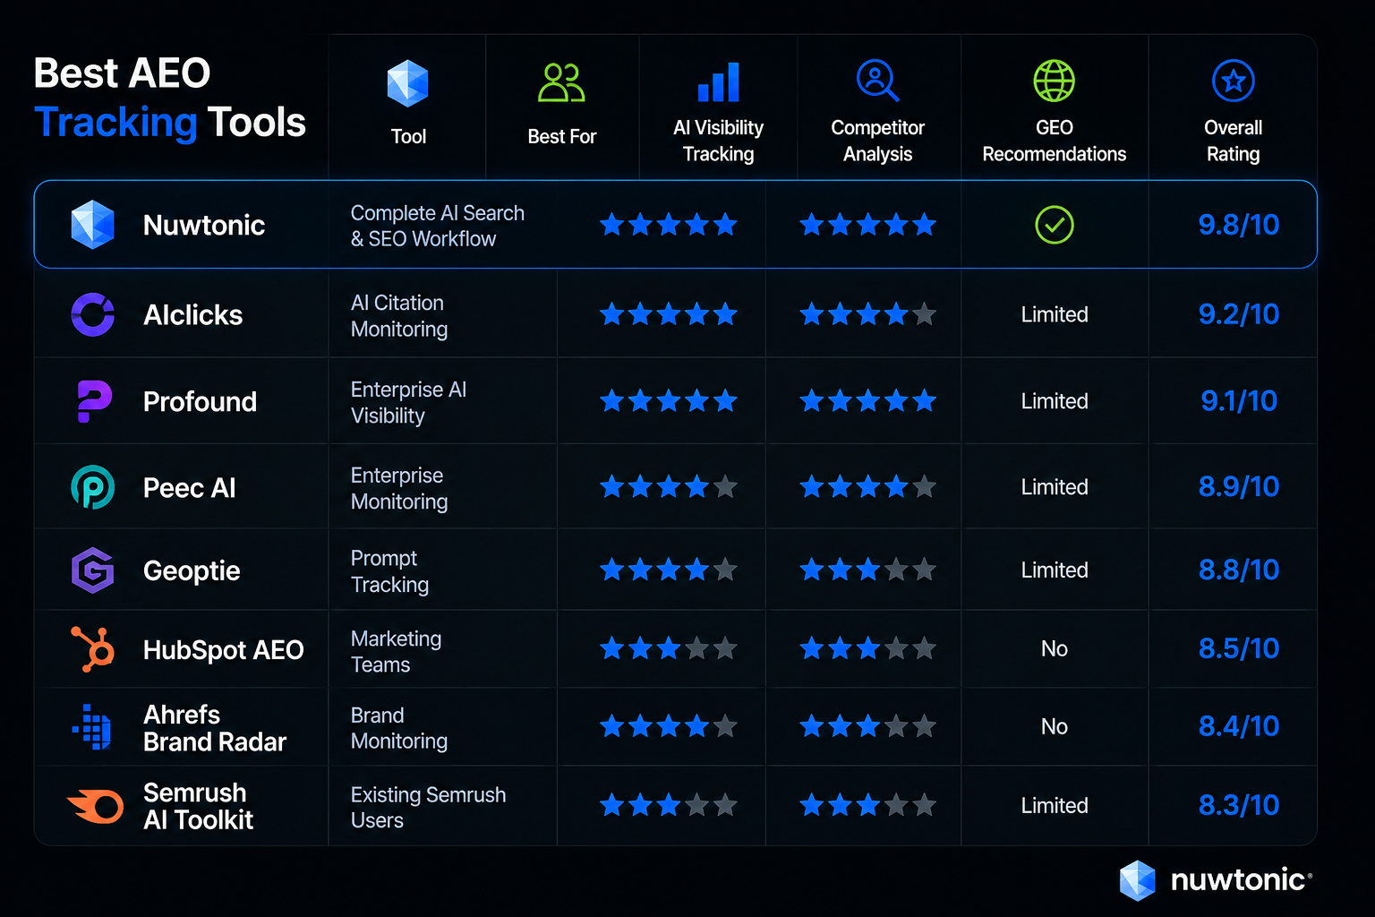Click the 'Enterprise AI Visibility' cell
This screenshot has width=1375, height=917.
point(408,403)
